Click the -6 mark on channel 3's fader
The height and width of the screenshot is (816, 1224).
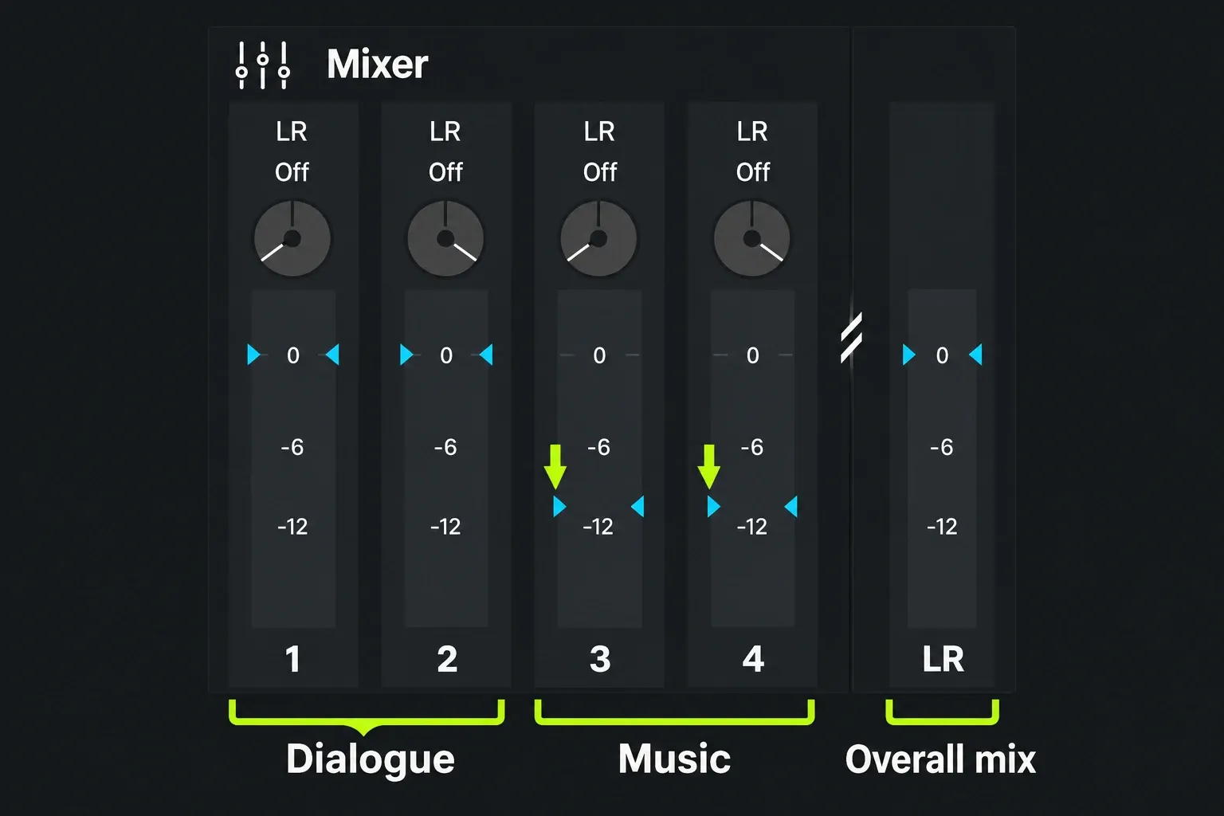coord(598,447)
